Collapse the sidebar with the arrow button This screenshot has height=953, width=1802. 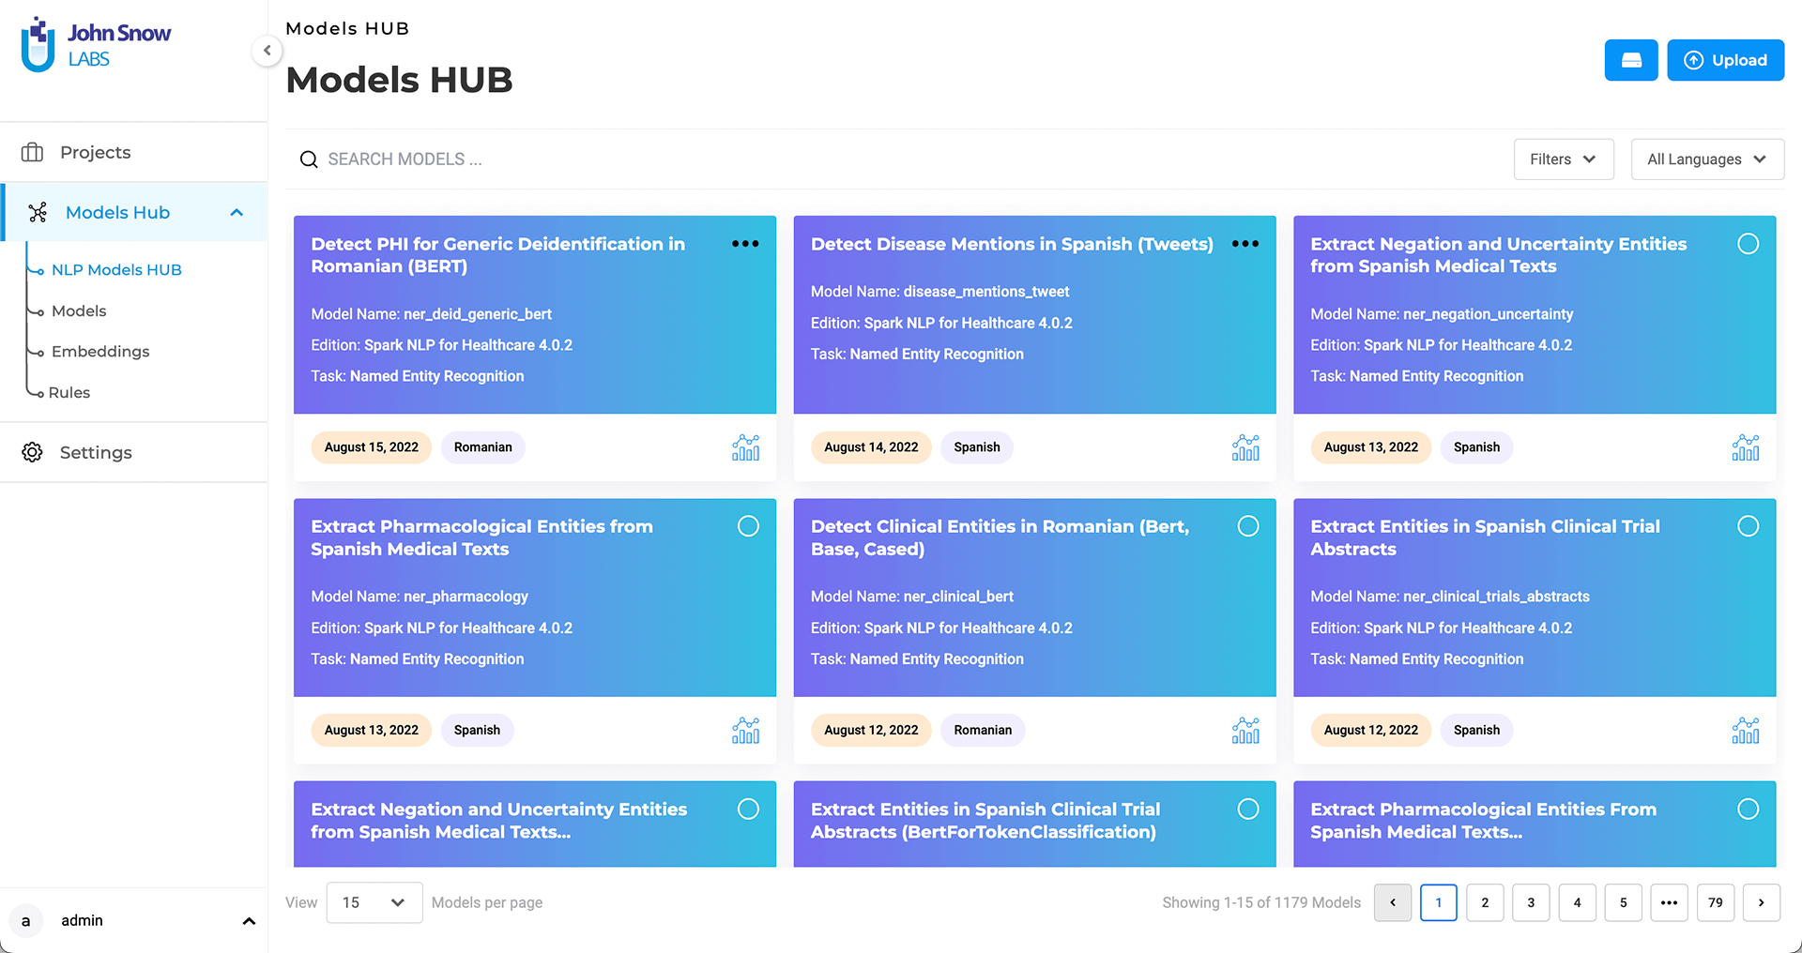pos(267,51)
